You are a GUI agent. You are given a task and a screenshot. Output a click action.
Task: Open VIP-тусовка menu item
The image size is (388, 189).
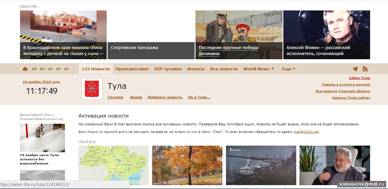tap(168, 69)
